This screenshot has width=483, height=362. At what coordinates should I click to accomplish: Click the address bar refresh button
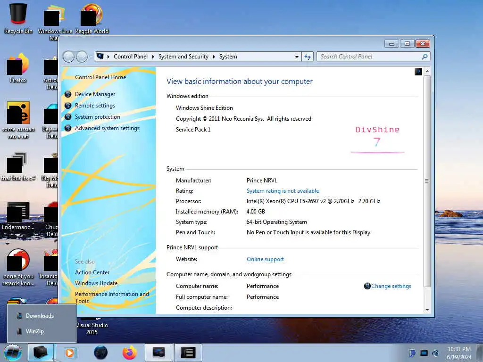(308, 57)
